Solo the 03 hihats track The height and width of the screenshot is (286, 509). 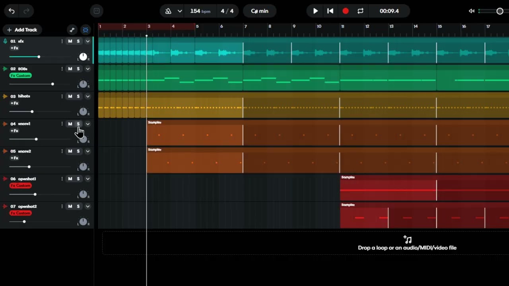pyautogui.click(x=78, y=96)
